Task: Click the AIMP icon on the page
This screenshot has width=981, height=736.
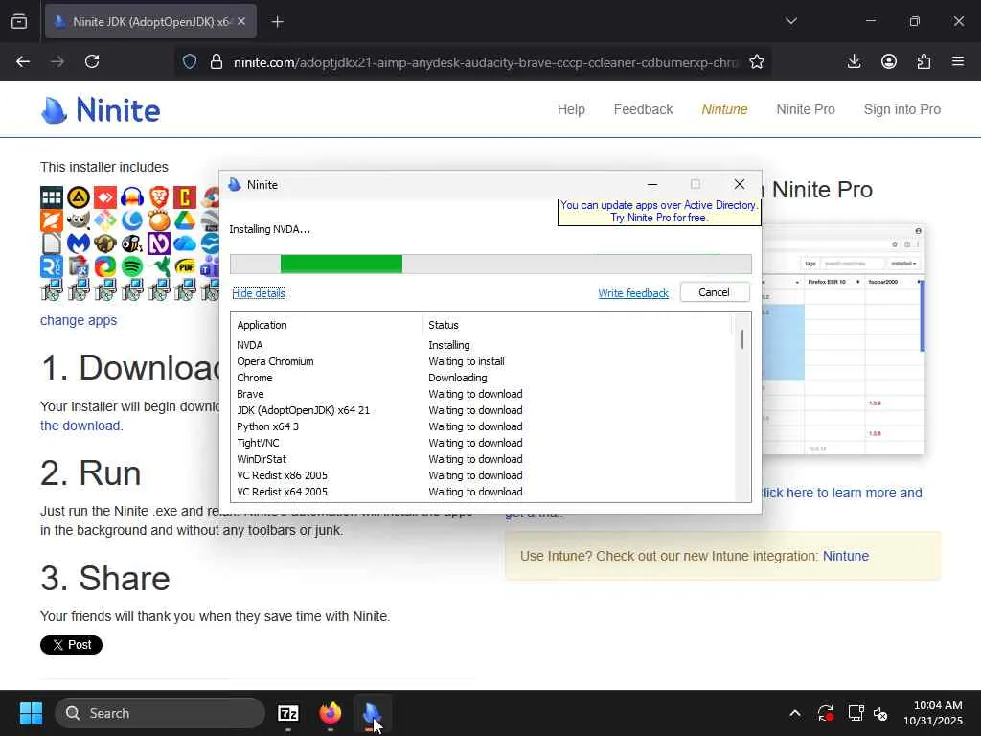Action: pyautogui.click(x=79, y=197)
